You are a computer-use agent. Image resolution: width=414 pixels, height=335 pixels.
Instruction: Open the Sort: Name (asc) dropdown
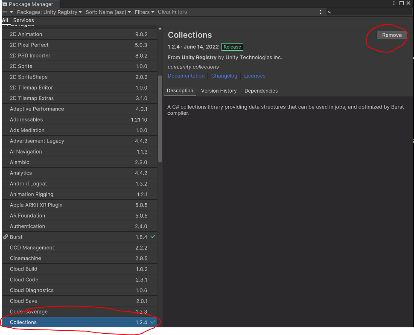[x=108, y=12]
